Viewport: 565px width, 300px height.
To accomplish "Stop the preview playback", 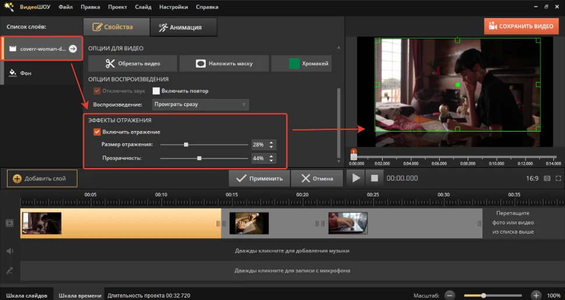I will (375, 178).
